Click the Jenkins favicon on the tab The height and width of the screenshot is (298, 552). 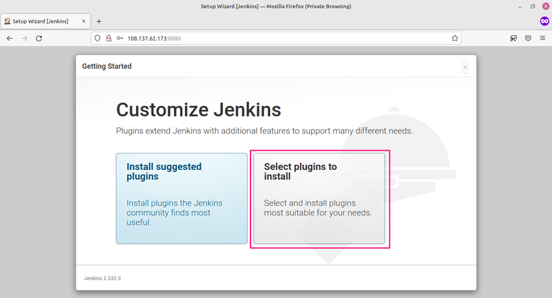[x=7, y=21]
